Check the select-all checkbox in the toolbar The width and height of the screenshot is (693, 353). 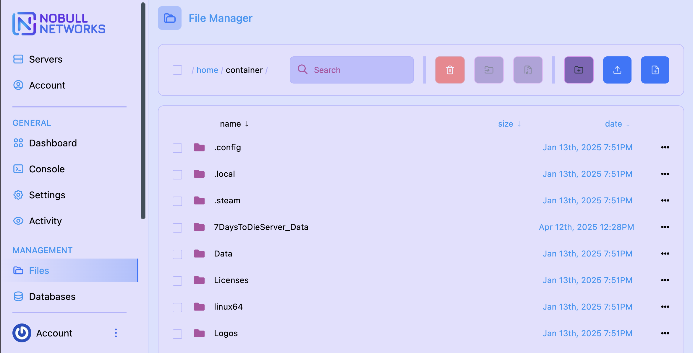(177, 70)
